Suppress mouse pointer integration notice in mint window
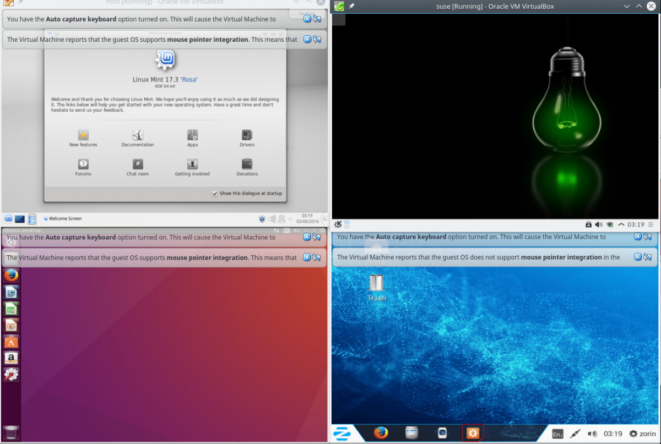This screenshot has width=661, height=444. pyautogui.click(x=317, y=39)
